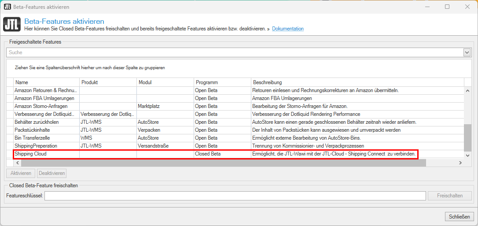Click the vertical scrollbar down arrow
This screenshot has height=226, width=478.
468,156
